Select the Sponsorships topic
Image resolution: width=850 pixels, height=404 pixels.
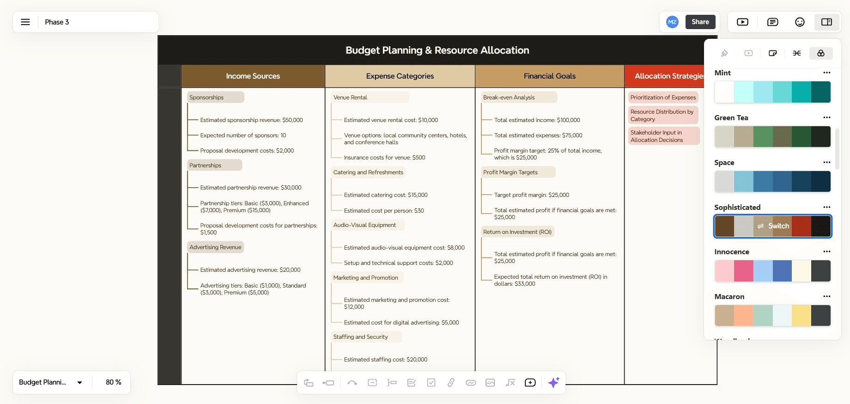click(215, 98)
